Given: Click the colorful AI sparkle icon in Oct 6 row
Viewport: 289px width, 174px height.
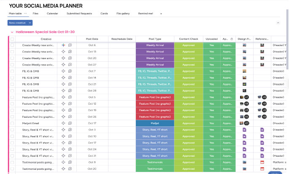Looking at the screenshot, I should coord(63,45).
